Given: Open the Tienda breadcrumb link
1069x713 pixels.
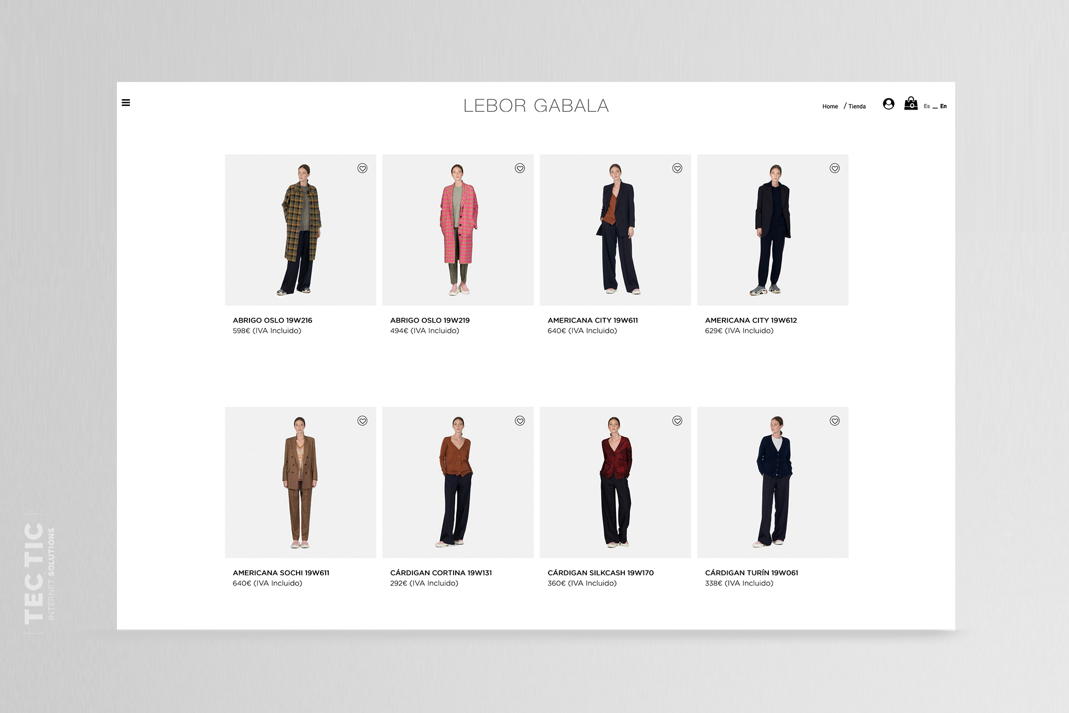Looking at the screenshot, I should pos(857,106).
